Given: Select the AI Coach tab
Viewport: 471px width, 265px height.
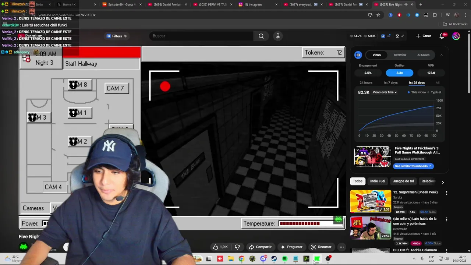Looking at the screenshot, I should (423, 55).
